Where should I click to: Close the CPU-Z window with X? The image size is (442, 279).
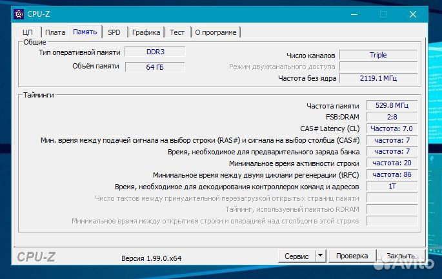click(x=413, y=14)
